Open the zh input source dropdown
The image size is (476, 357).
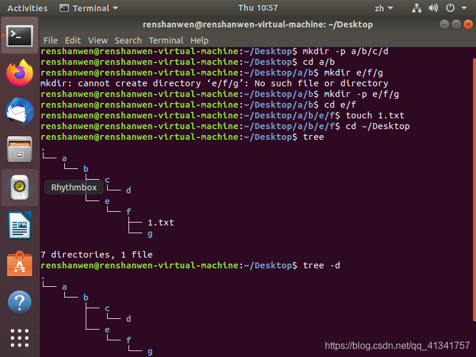[x=384, y=8]
